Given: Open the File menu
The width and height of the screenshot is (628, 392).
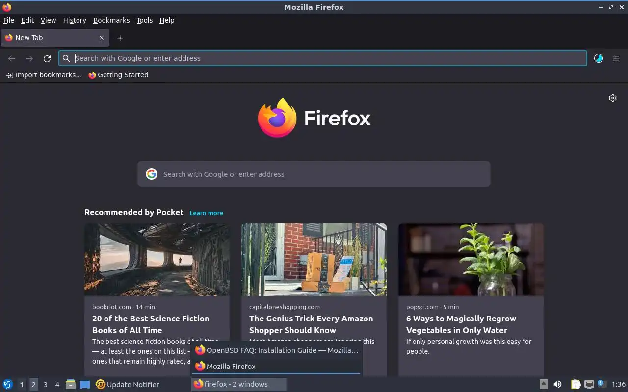Looking at the screenshot, I should (9, 20).
